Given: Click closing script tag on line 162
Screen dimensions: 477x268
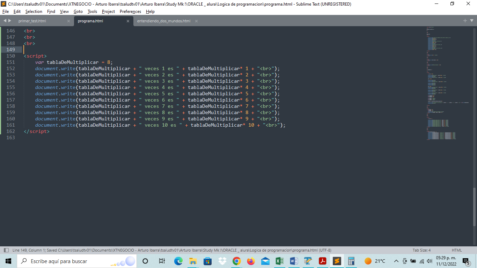Looking at the screenshot, I should (37, 131).
